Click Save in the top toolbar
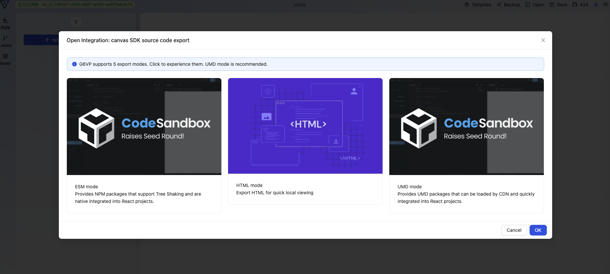This screenshot has height=274, width=610. pyautogui.click(x=558, y=5)
